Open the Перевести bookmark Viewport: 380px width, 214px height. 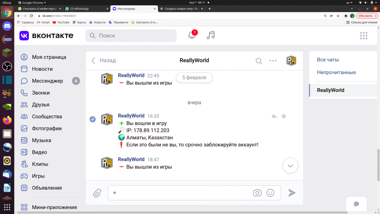(x=119, y=22)
